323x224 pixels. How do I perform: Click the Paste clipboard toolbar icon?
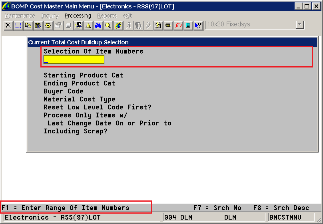38,26
